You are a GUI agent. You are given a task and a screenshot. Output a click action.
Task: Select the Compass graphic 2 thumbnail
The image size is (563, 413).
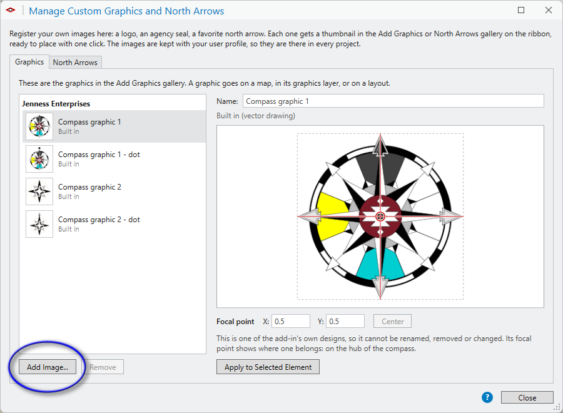pyautogui.click(x=39, y=191)
